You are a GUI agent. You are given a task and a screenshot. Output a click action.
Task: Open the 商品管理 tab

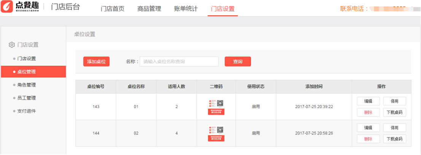[149, 9]
